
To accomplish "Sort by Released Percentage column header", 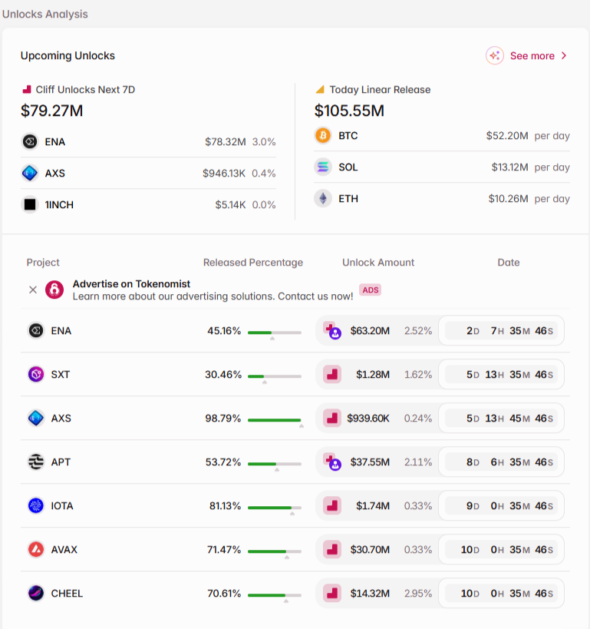I will point(252,263).
